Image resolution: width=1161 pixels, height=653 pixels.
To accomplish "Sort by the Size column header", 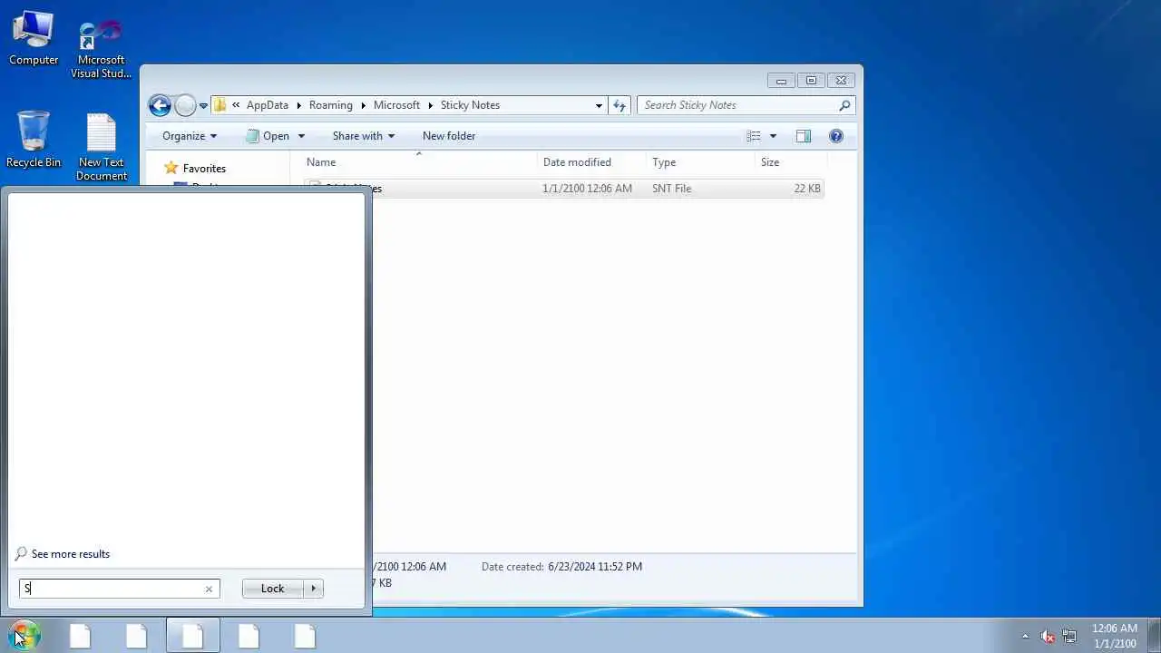I will pos(790,162).
